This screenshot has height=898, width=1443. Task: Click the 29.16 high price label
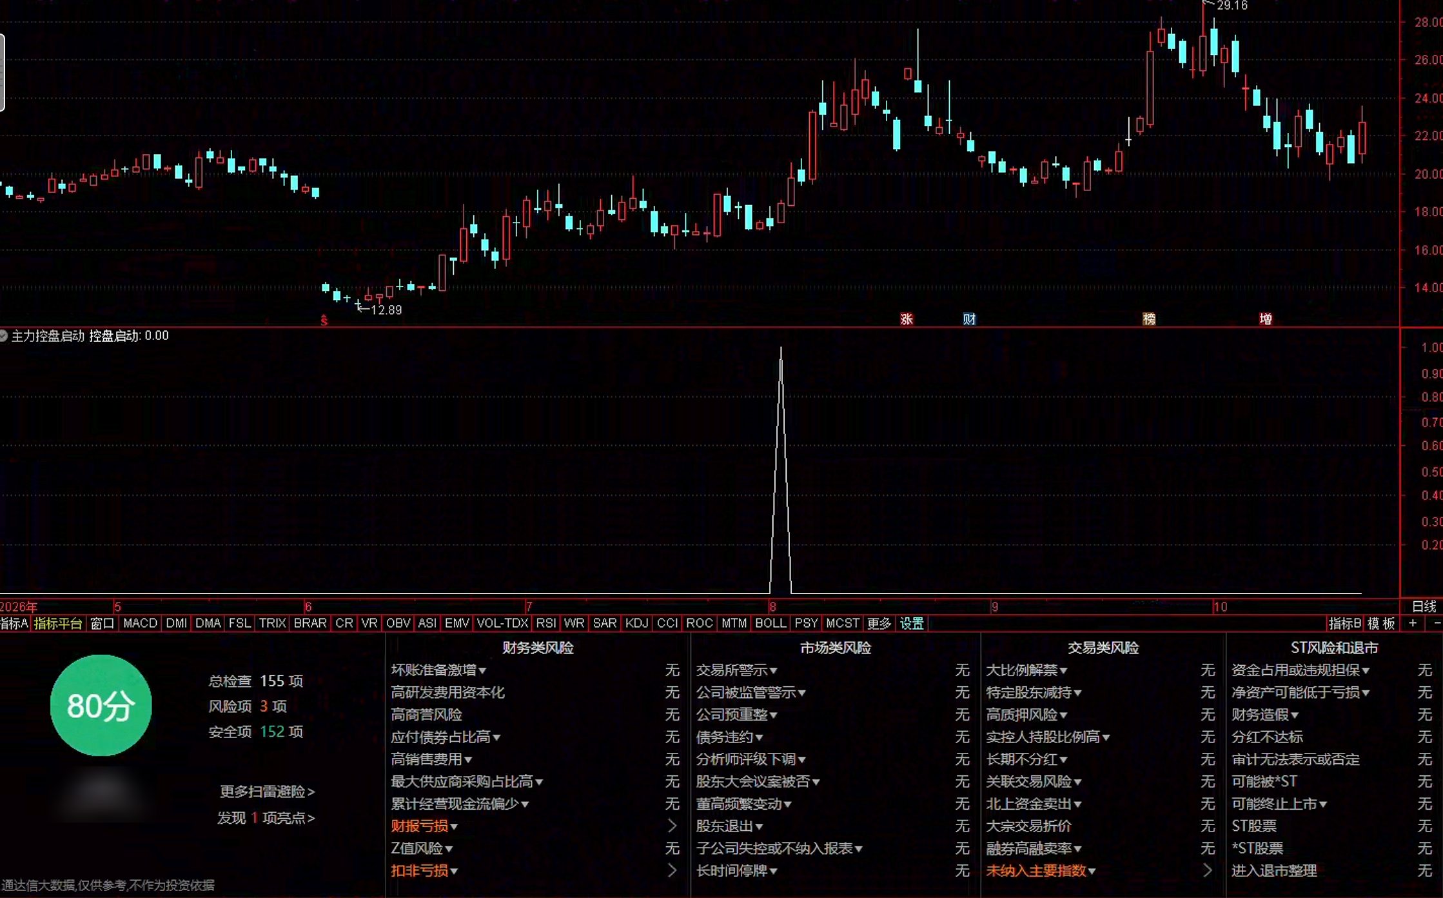[1232, 6]
